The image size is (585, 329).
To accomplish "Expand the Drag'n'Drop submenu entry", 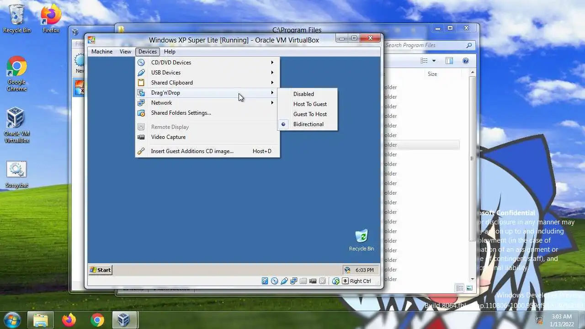I will [x=207, y=93].
